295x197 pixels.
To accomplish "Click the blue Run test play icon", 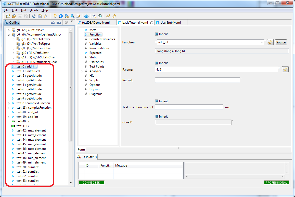I will [x=61, y=16].
